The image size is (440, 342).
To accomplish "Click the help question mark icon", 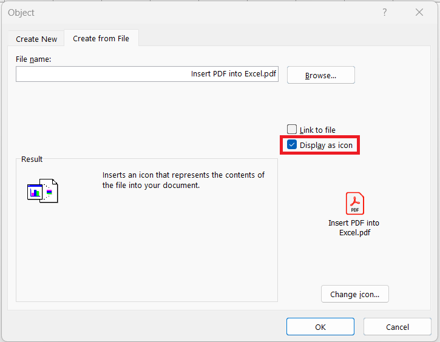I will 384,12.
